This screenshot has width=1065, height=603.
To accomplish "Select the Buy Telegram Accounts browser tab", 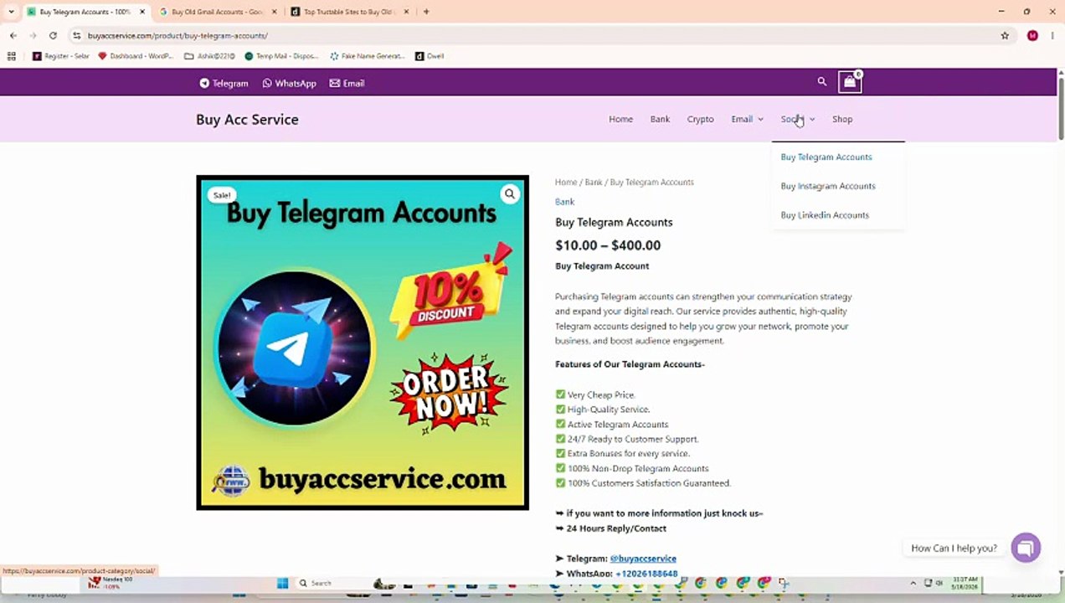I will [x=85, y=12].
